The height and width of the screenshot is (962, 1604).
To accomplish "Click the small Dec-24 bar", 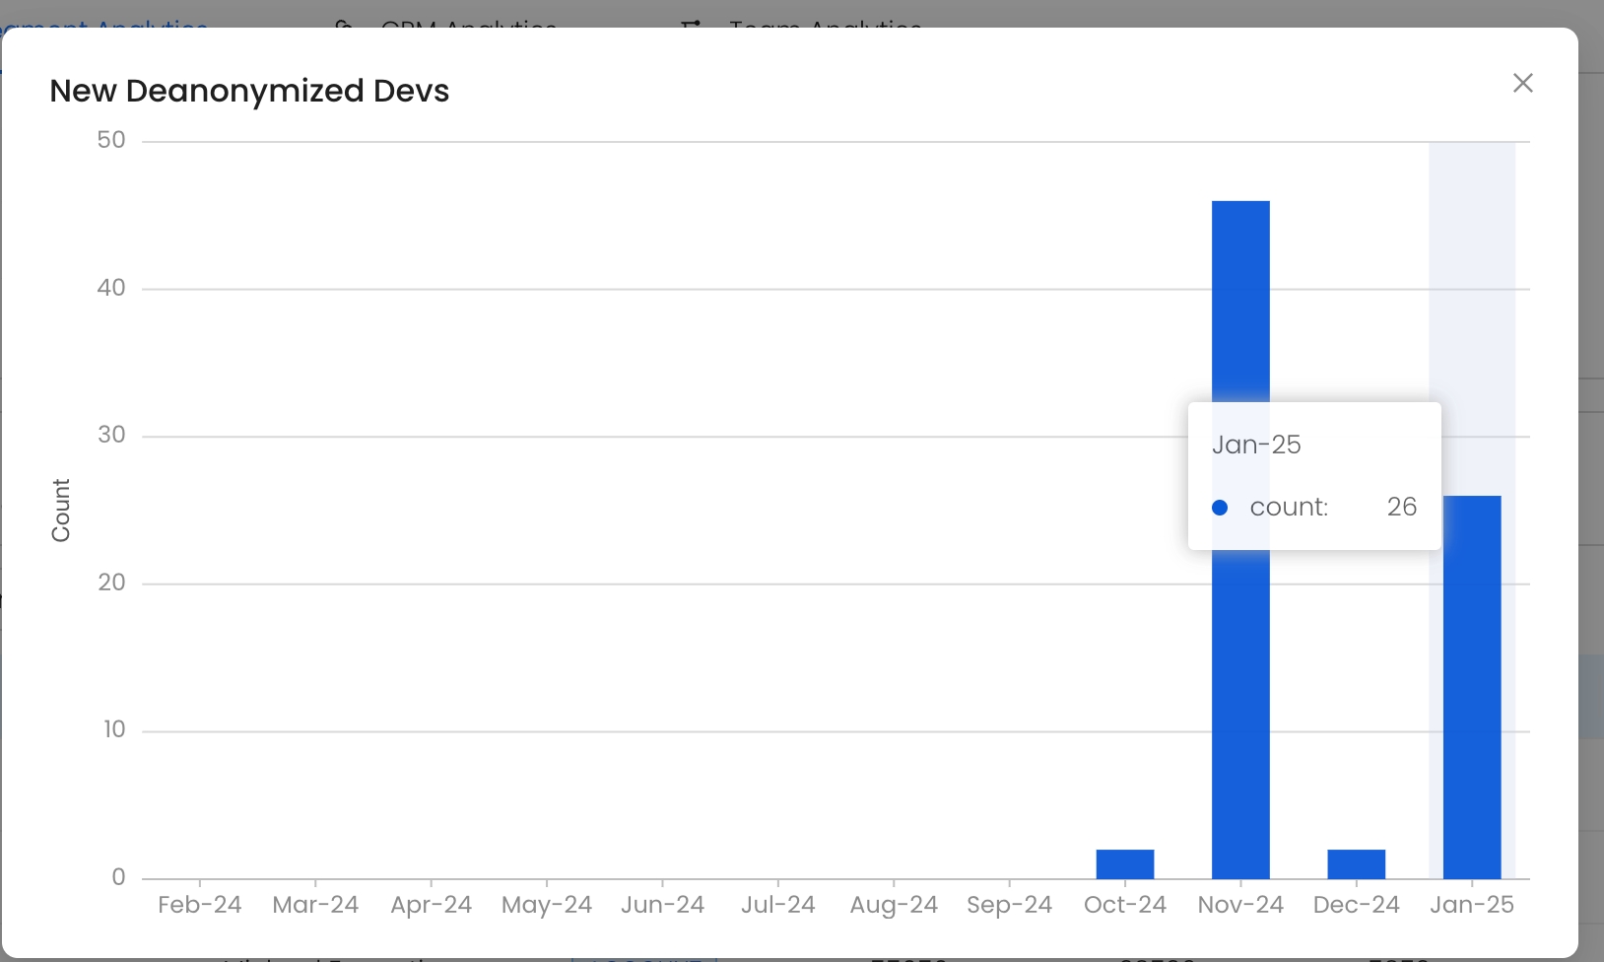I will click(x=1356, y=864).
